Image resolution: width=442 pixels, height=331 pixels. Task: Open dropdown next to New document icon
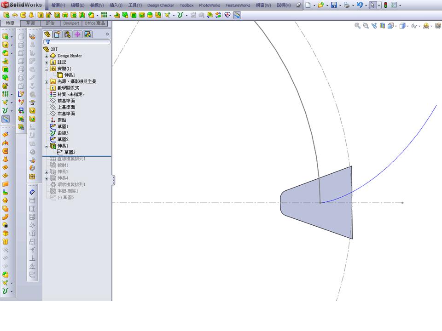[x=314, y=6]
